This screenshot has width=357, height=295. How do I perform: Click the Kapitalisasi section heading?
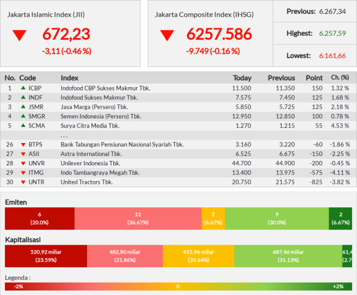coord(23,240)
